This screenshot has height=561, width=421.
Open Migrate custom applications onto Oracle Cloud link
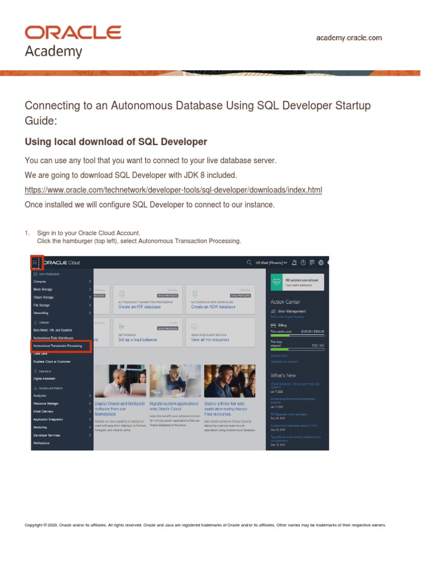pos(174,406)
